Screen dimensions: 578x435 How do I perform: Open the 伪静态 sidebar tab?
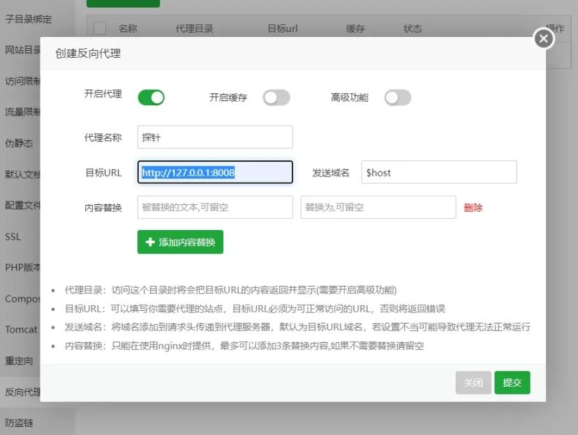point(20,143)
